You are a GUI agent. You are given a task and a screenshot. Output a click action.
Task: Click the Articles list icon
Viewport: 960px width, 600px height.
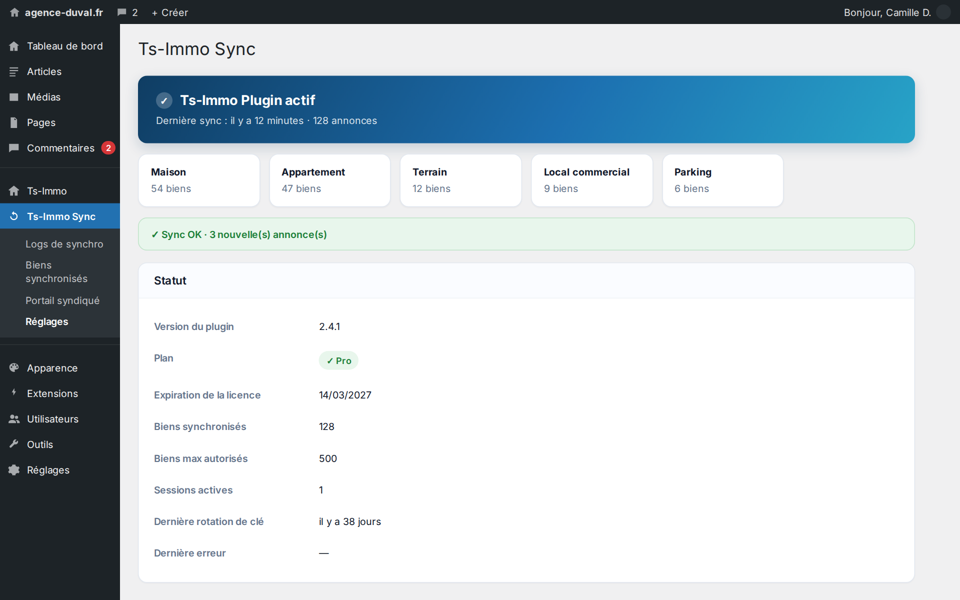point(14,71)
